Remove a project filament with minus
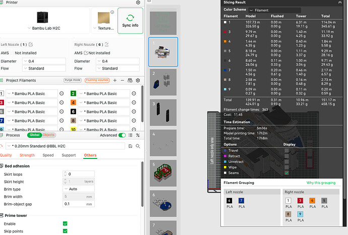The height and width of the screenshot is (235, 348). coord(122,81)
